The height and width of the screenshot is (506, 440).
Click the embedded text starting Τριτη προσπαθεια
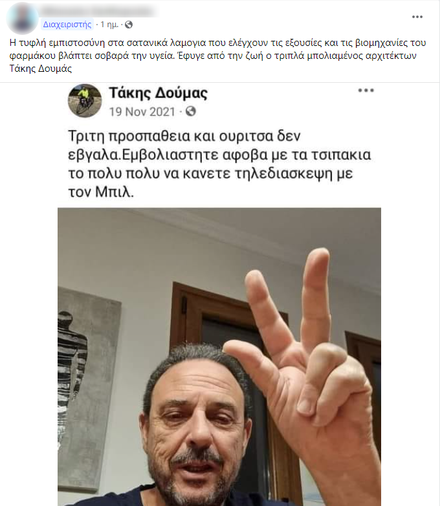point(219,164)
